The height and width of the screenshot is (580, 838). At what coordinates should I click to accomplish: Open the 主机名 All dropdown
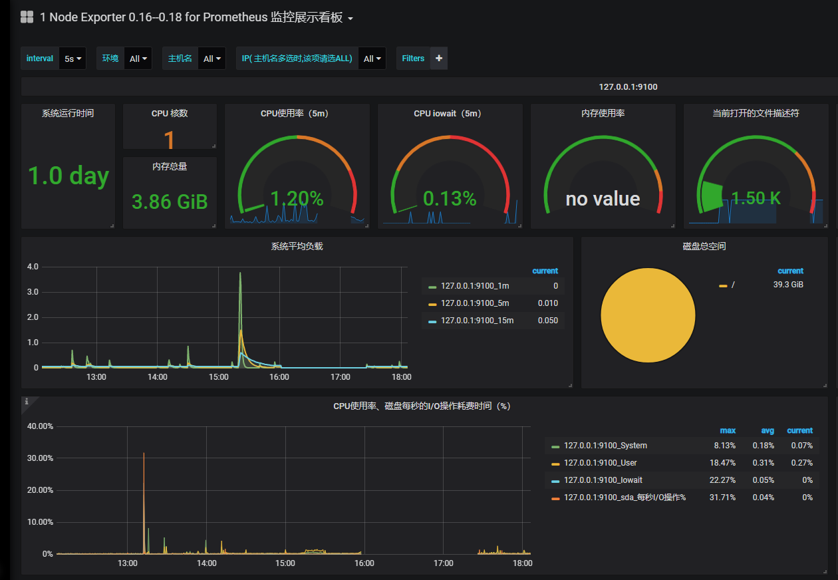tap(212, 59)
